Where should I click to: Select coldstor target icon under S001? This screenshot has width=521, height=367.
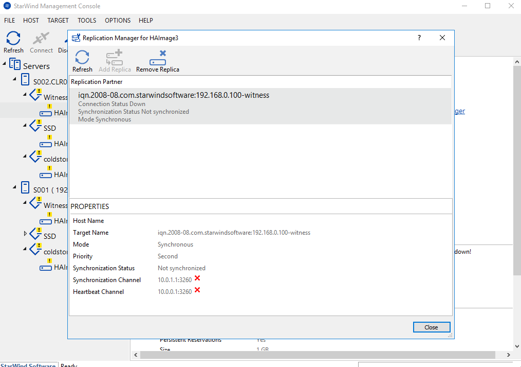pyautogui.click(x=35, y=249)
